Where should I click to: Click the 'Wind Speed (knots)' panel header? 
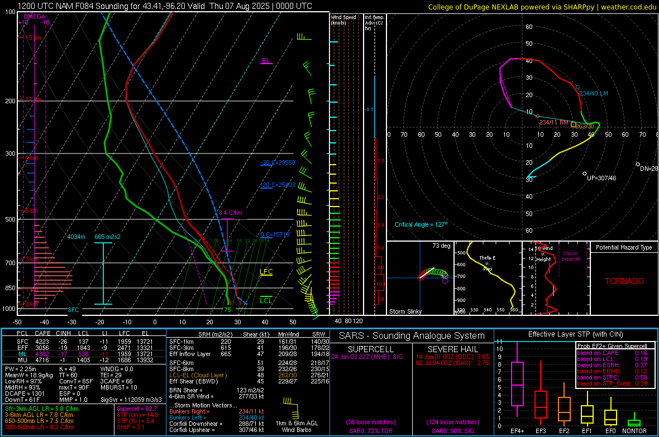click(343, 20)
